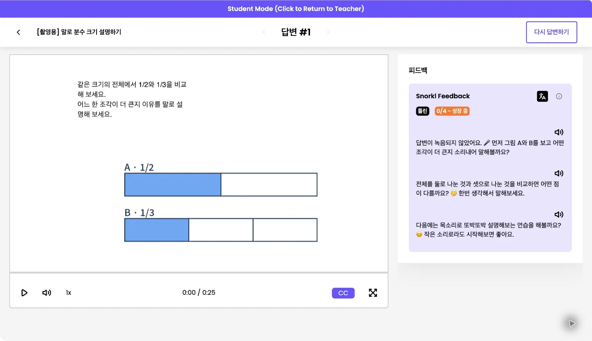Image resolution: width=592 pixels, height=341 pixels.
Task: Click the 답변 #1 heading
Action: (x=296, y=32)
